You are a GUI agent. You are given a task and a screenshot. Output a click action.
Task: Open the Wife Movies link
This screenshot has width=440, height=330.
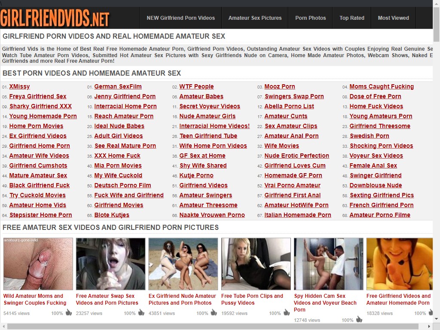(281, 146)
